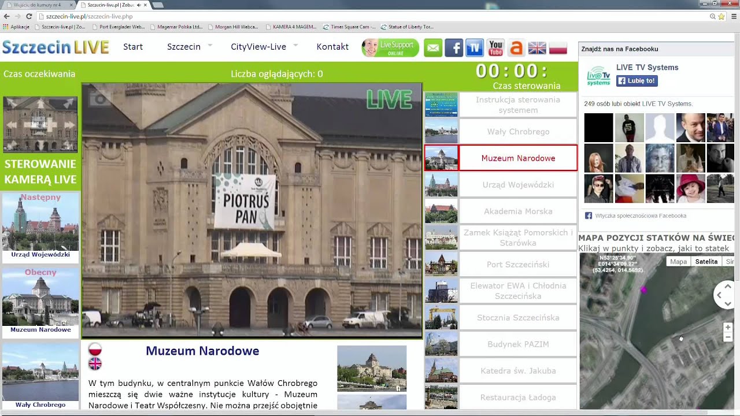Open the Kontakt page

332,47
